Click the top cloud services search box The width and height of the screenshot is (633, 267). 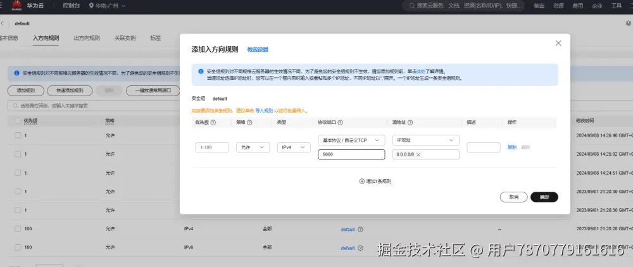tap(463, 6)
